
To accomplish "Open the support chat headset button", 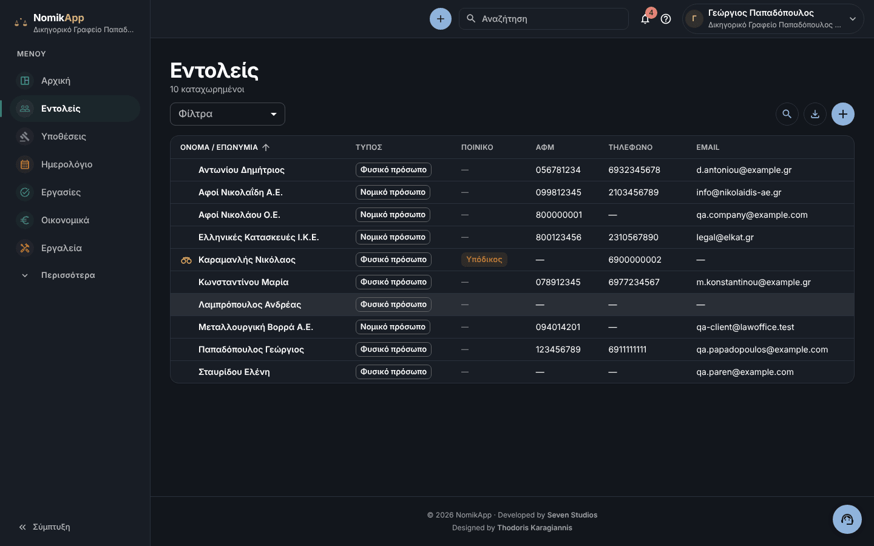I will pyautogui.click(x=847, y=519).
